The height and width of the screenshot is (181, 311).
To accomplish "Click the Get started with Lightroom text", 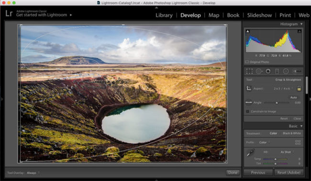I will point(42,15).
